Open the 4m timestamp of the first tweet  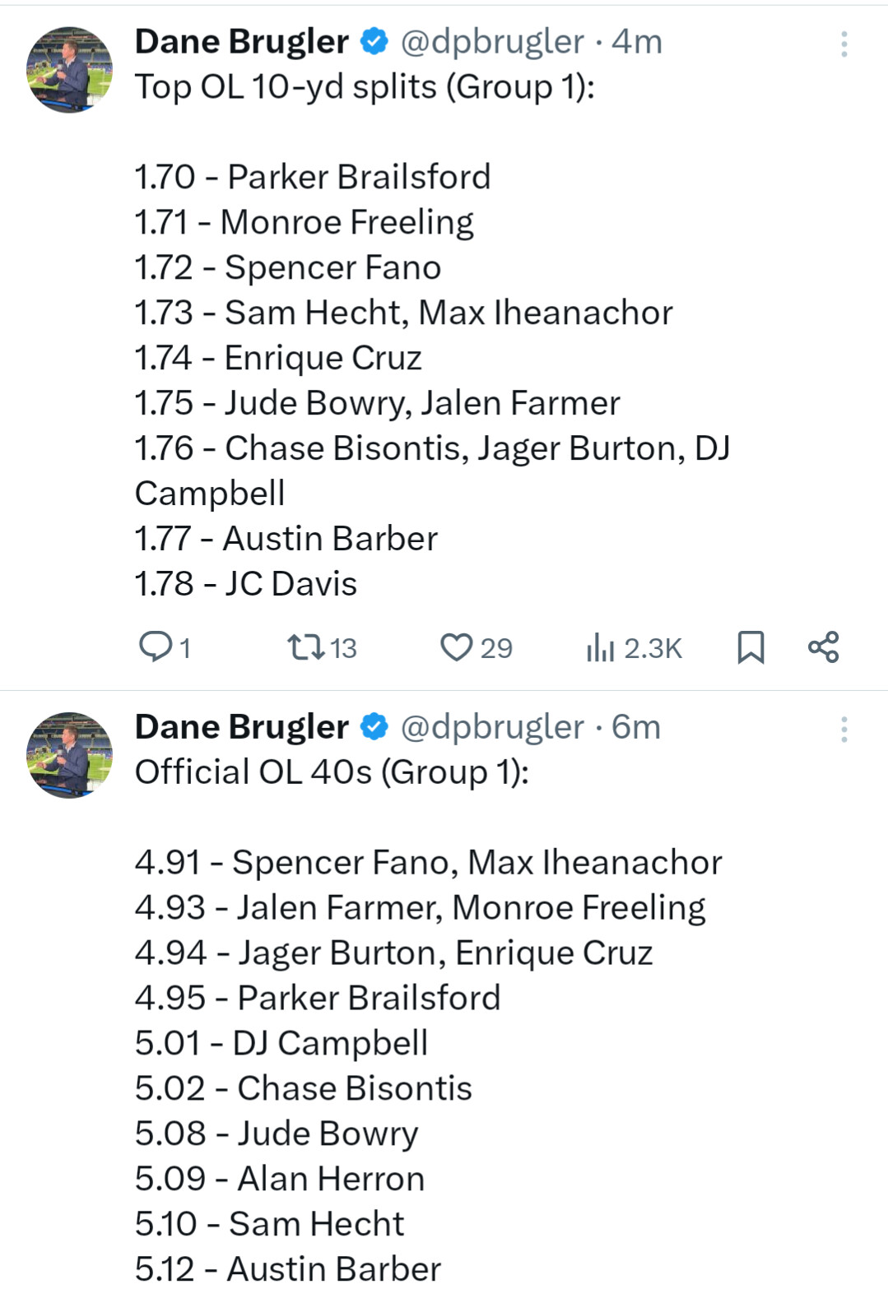pos(637,42)
